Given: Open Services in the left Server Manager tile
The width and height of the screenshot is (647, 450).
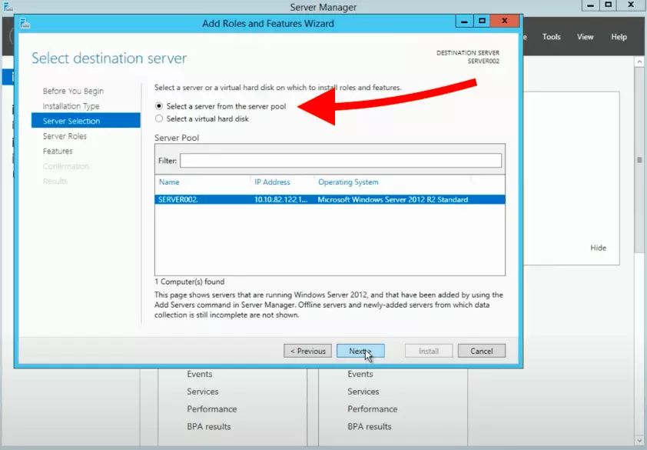Looking at the screenshot, I should pos(202,392).
